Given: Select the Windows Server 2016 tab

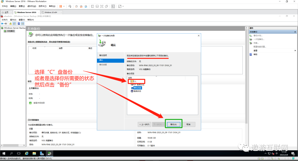Looking at the screenshot, I should pos(26,12).
